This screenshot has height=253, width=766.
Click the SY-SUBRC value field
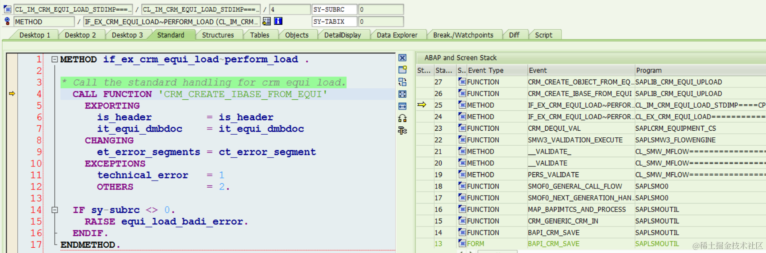point(381,9)
